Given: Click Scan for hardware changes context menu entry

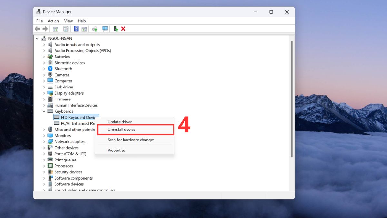Looking at the screenshot, I should pos(131,140).
